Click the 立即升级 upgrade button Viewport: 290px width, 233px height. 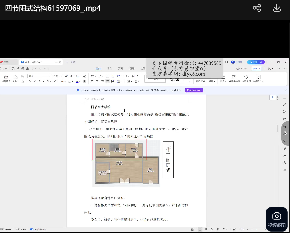(x=256, y=62)
